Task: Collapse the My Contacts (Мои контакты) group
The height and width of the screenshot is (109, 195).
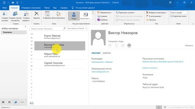Action: coord(2,28)
